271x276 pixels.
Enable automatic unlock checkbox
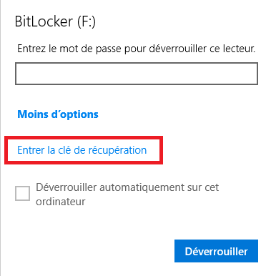pyautogui.click(x=23, y=193)
